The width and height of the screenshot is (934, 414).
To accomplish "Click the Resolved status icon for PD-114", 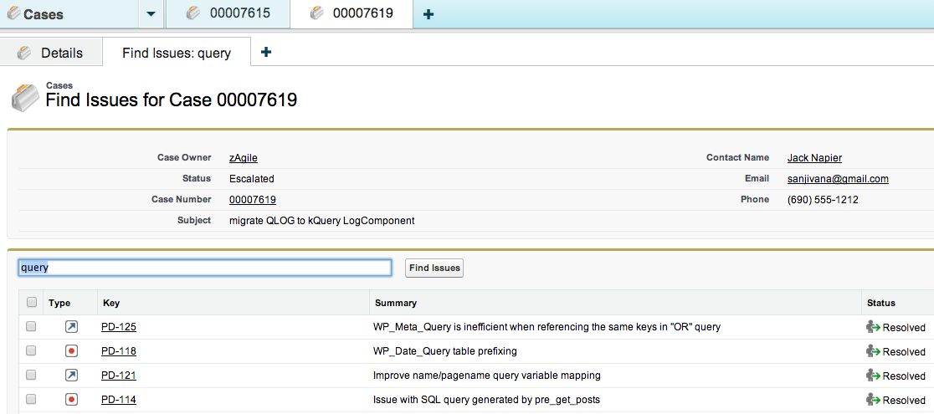I will [x=873, y=400].
